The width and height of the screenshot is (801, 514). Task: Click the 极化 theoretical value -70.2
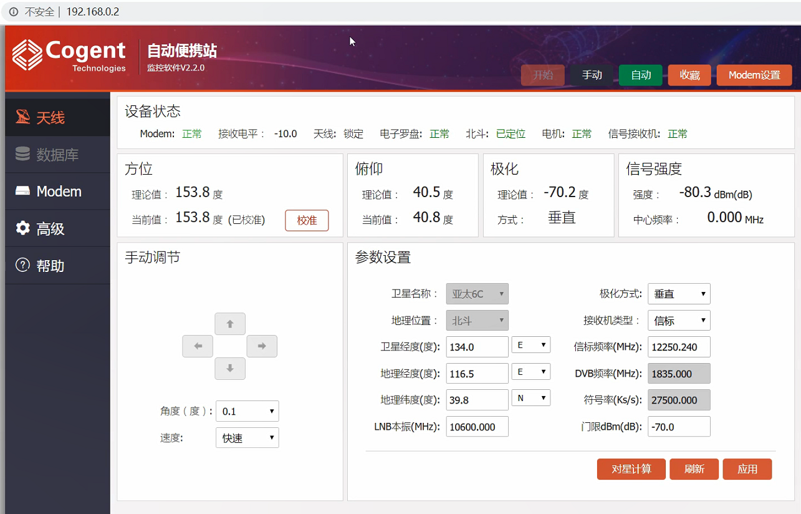[559, 192]
